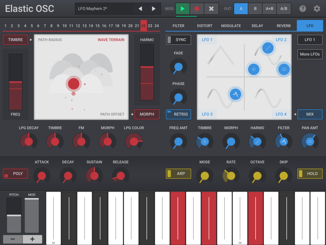The width and height of the screenshot is (326, 245).
Task: Expand the More LFOs options
Action: click(310, 54)
